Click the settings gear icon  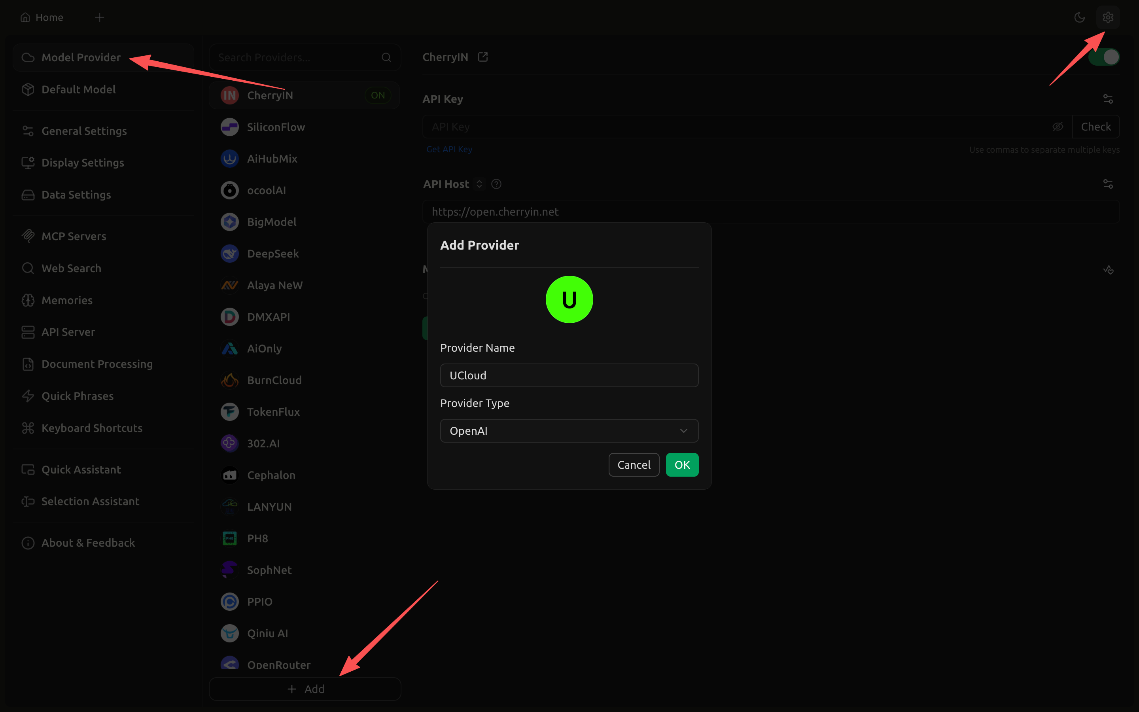pyautogui.click(x=1107, y=17)
